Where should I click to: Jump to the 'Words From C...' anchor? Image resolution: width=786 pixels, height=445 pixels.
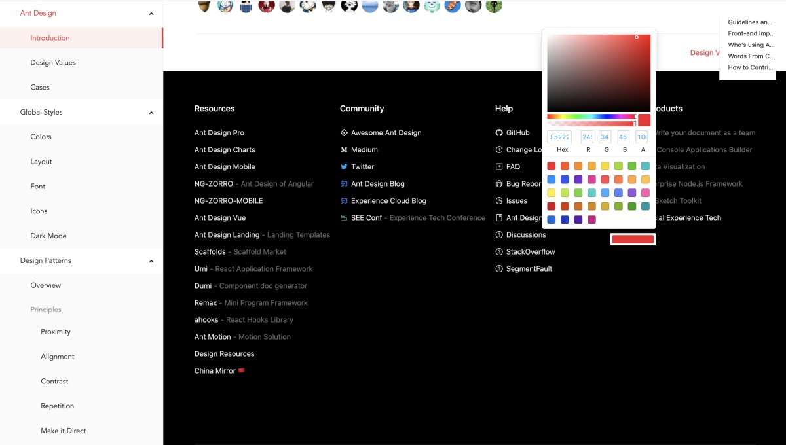[x=751, y=56]
